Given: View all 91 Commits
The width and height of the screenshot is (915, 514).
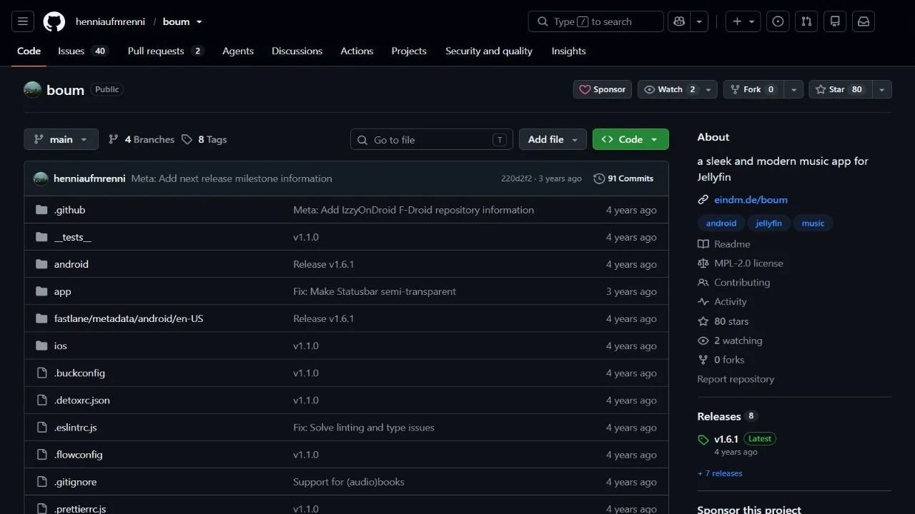Looking at the screenshot, I should 623,178.
